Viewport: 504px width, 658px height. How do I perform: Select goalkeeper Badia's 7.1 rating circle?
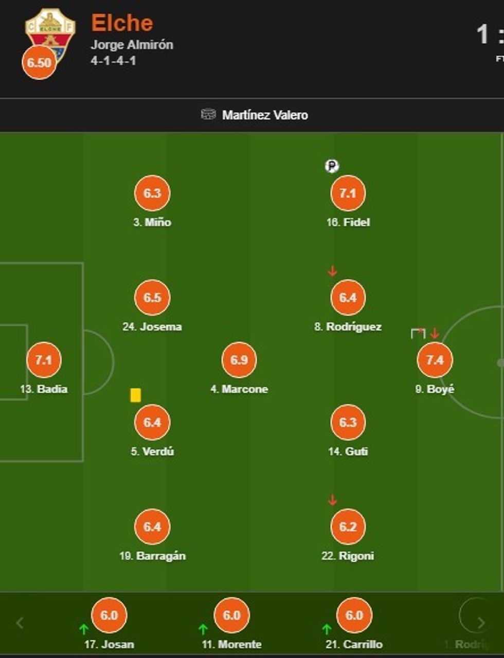(44, 360)
